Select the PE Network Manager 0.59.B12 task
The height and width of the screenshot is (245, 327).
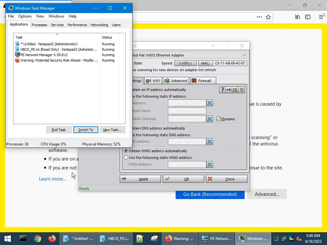[x=67, y=55]
